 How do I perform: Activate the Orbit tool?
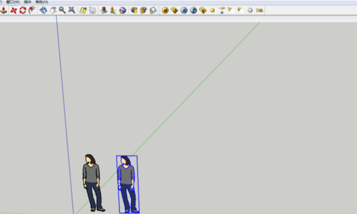click(43, 10)
